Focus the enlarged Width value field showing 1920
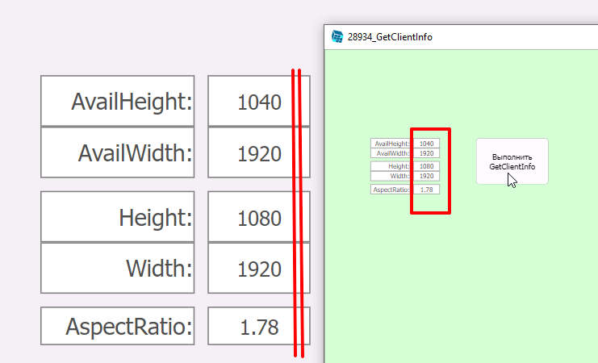This screenshot has height=363, width=598. click(258, 269)
